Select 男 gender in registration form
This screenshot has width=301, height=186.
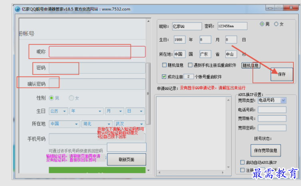coord(51,98)
